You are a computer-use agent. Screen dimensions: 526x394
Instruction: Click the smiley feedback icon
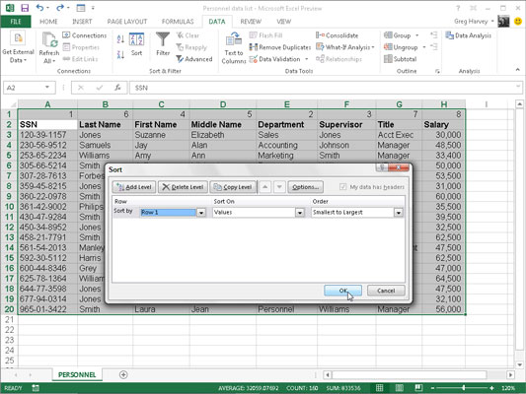pyautogui.click(x=518, y=21)
